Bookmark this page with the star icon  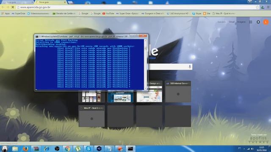pyautogui.click(x=257, y=7)
